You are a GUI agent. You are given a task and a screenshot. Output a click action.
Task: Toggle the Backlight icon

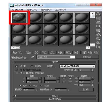coord(98,18)
